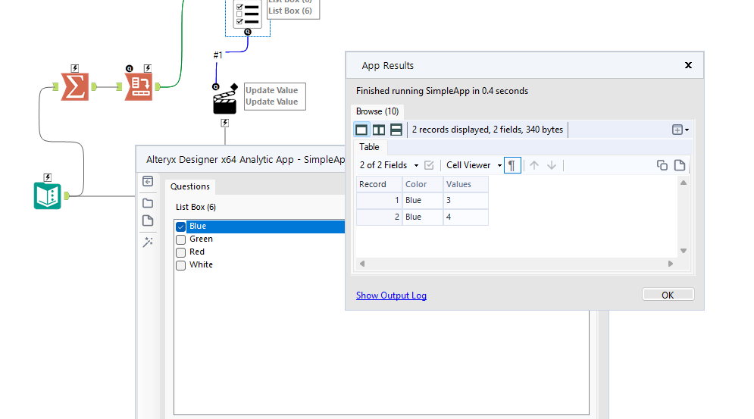754x419 pixels.
Task: Select the Color cell in record 1
Action: [423, 201]
